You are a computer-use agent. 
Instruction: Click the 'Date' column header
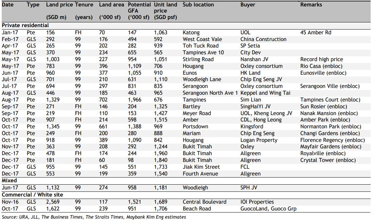[7, 5]
